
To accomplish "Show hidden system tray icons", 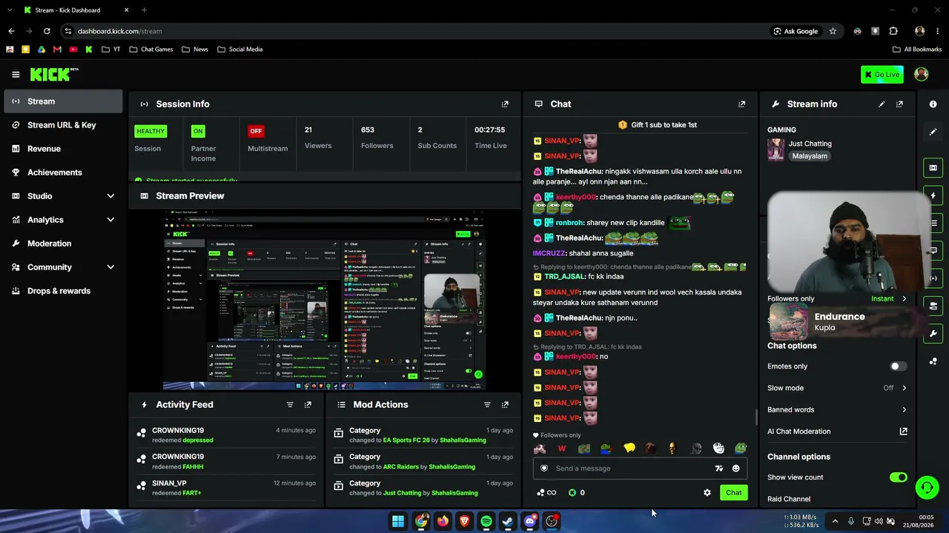I will (x=835, y=521).
